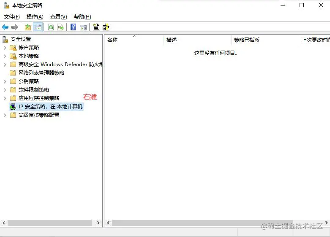Image resolution: width=330 pixels, height=237 pixels.
Task: Select 网络列表管理器策略 in the tree
Action: (41, 73)
